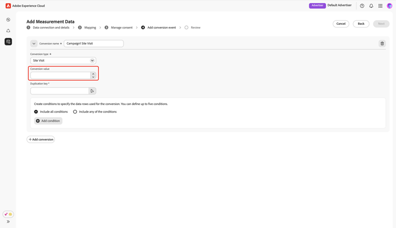Click the Conversion name input field
The height and width of the screenshot is (228, 396).
tap(93, 43)
